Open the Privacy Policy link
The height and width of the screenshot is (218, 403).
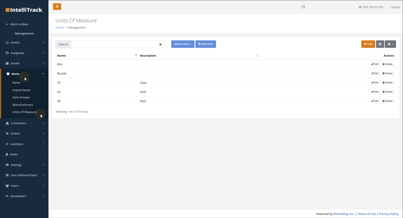tap(389, 214)
